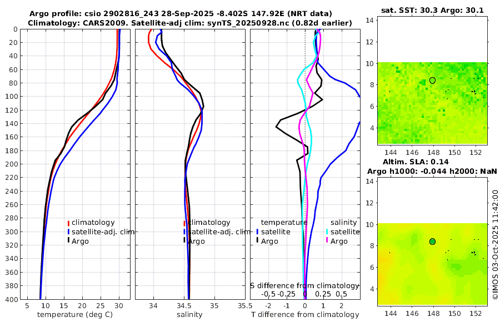Click the Argo h1000 h2000 label

[x=432, y=171]
